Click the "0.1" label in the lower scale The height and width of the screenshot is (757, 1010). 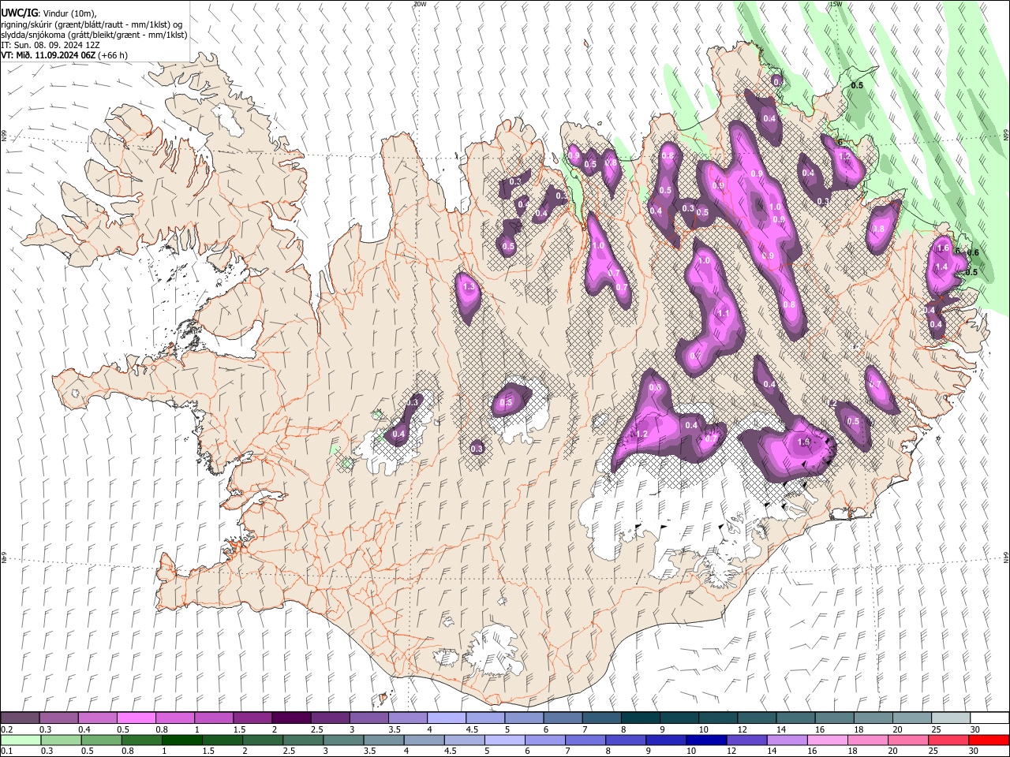[x=7, y=751]
